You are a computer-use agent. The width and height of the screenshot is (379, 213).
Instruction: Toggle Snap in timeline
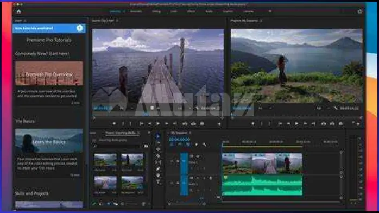180,145
